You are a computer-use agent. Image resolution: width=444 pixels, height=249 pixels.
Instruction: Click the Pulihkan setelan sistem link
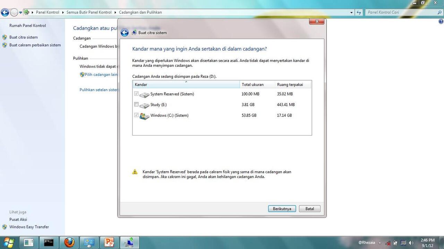[x=99, y=90]
